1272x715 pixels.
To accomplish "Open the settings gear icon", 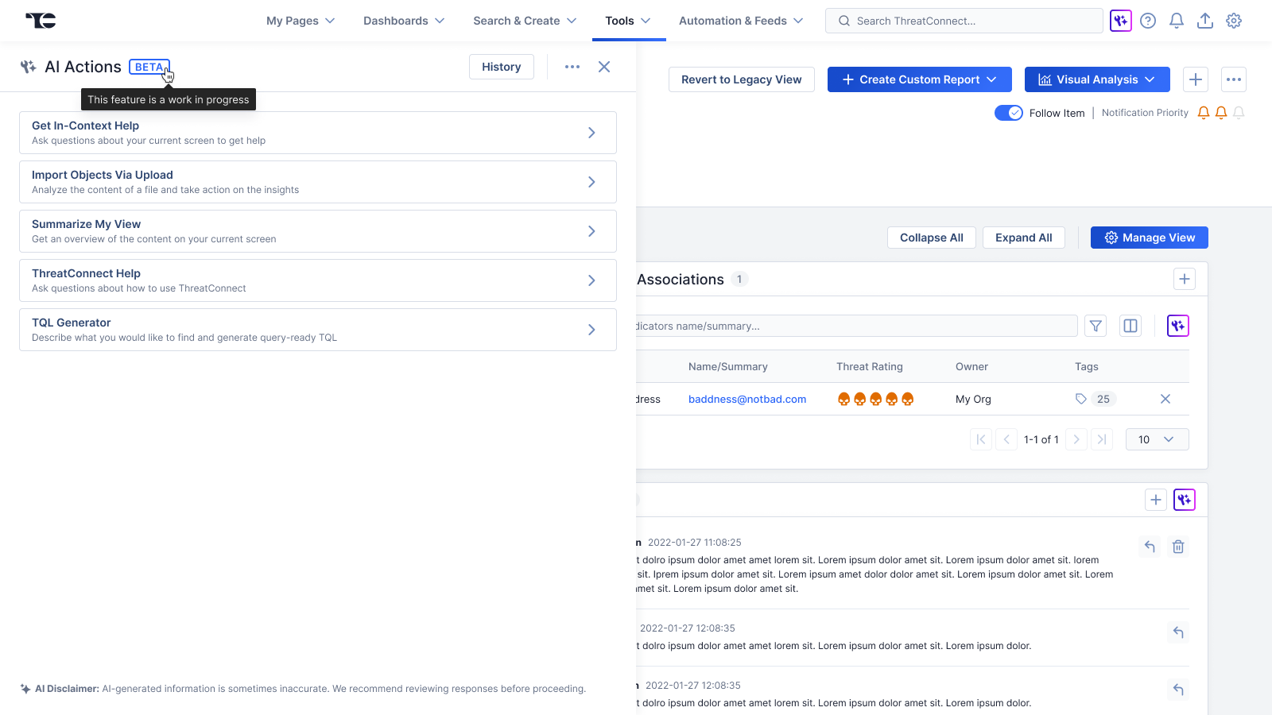I will (x=1233, y=21).
